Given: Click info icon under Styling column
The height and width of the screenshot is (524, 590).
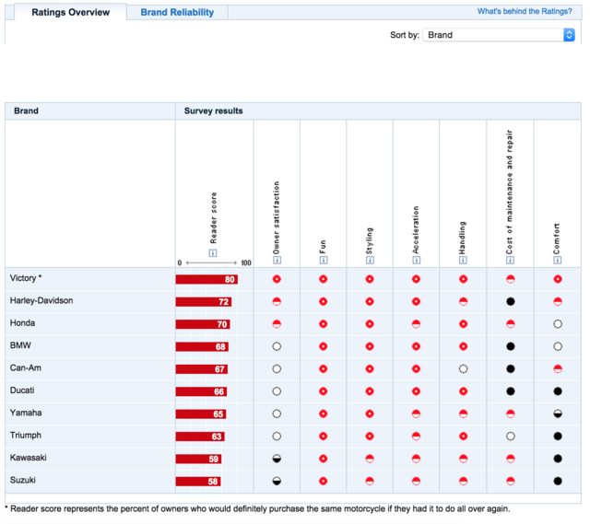Looking at the screenshot, I should 370,261.
